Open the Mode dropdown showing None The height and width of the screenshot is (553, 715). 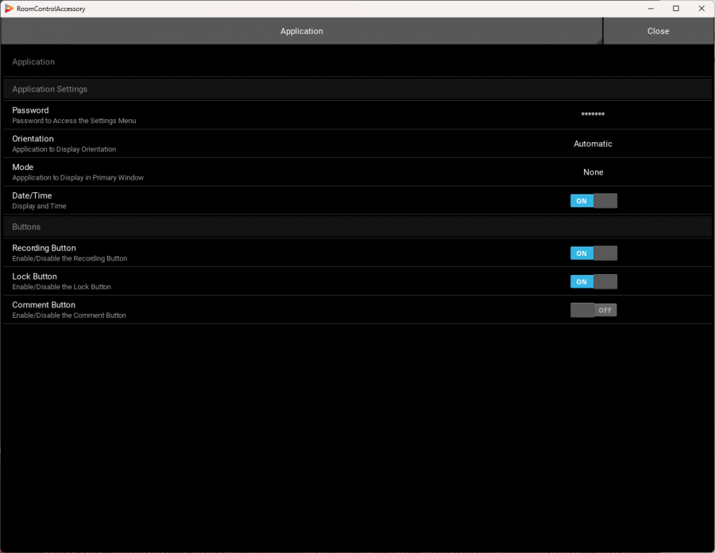pos(593,172)
